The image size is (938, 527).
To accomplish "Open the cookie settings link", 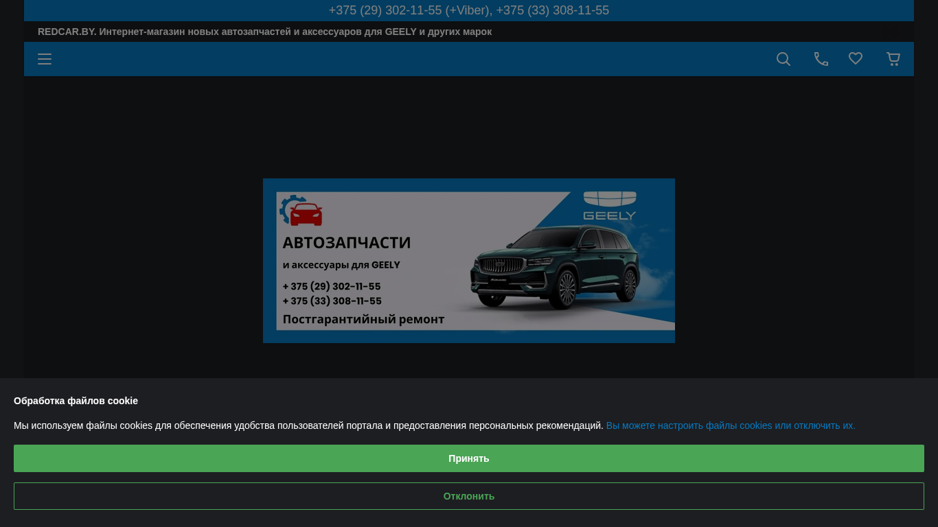I will tap(731, 425).
